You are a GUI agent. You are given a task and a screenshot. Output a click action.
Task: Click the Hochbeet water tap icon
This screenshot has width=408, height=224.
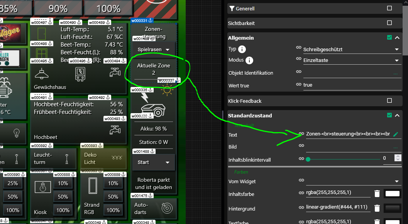point(115,129)
